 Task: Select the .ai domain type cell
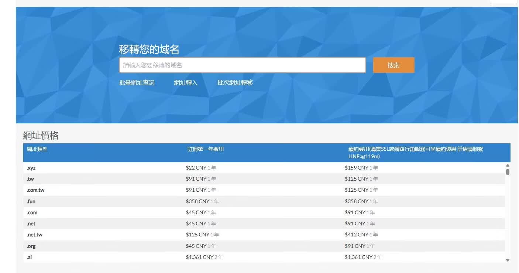click(29, 257)
